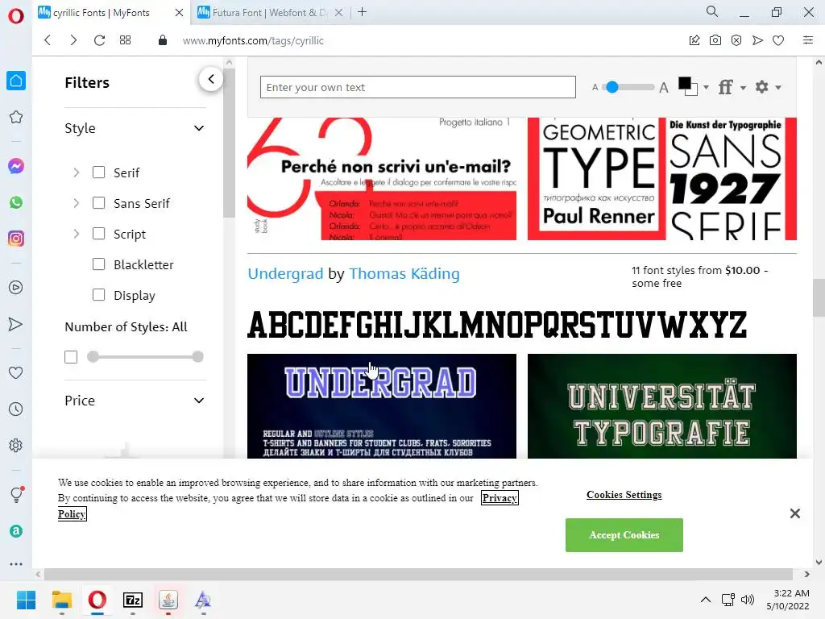Open the lightbulb tips sidebar icon
Screen dimensions: 825x619
(x=16, y=494)
